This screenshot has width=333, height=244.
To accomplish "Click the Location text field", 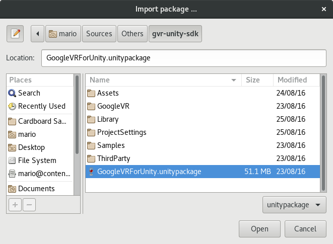I will pos(183,58).
